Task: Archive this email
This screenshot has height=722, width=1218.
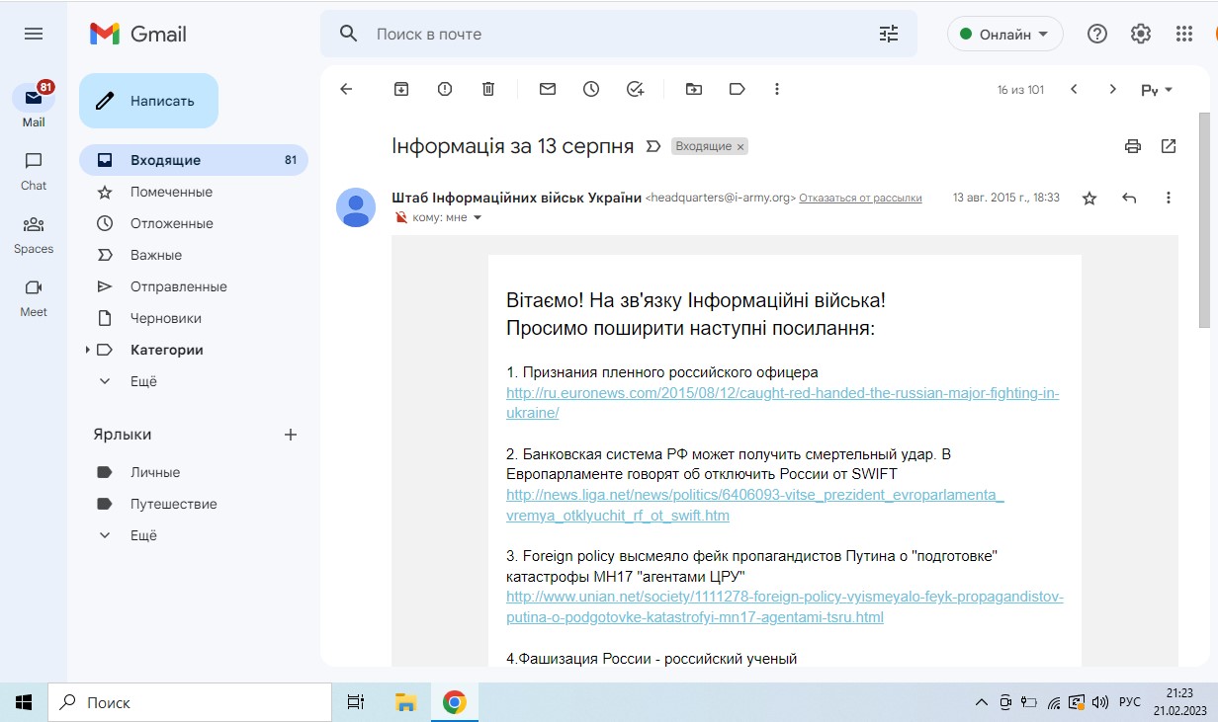Action: (401, 89)
